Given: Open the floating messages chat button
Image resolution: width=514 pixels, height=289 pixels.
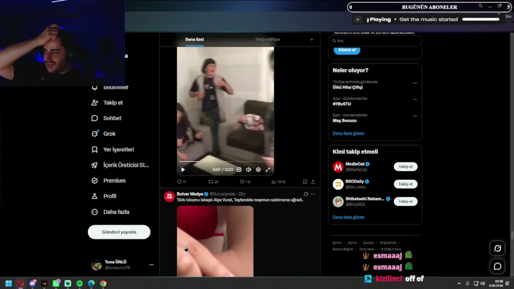Looking at the screenshot, I should (x=498, y=267).
